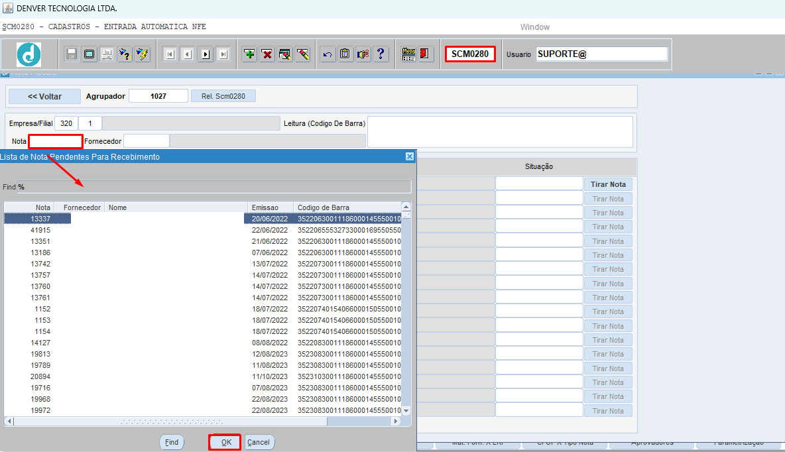Click the Find button in the dialog

(x=172, y=442)
